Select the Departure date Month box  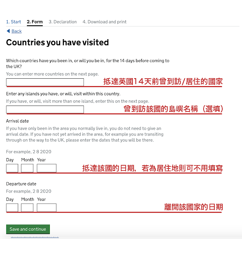[x=27, y=208]
